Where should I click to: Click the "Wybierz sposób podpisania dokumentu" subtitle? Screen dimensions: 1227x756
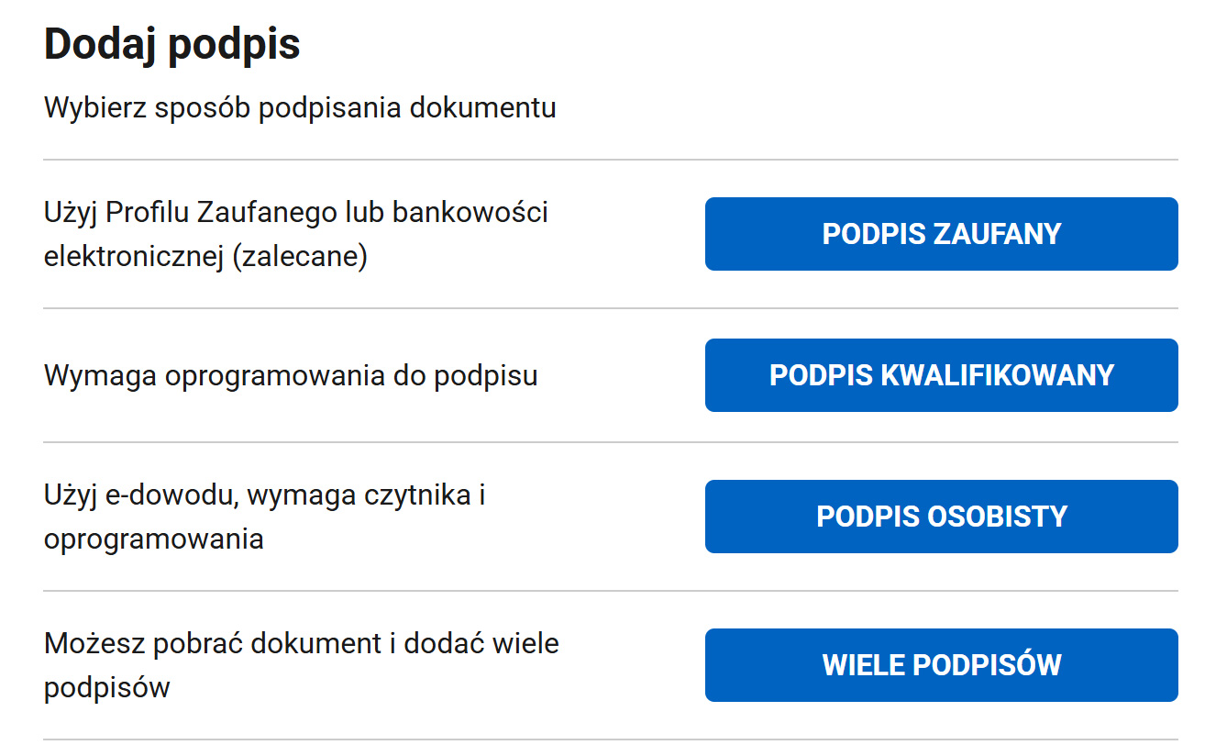coord(300,107)
